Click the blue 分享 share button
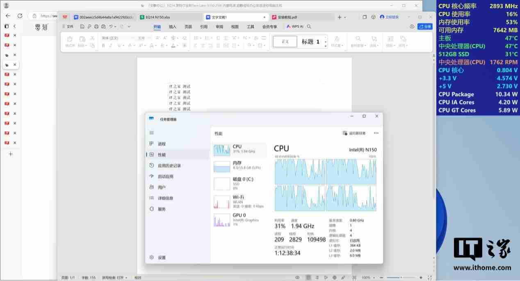This screenshot has width=520, height=281. tap(425, 26)
